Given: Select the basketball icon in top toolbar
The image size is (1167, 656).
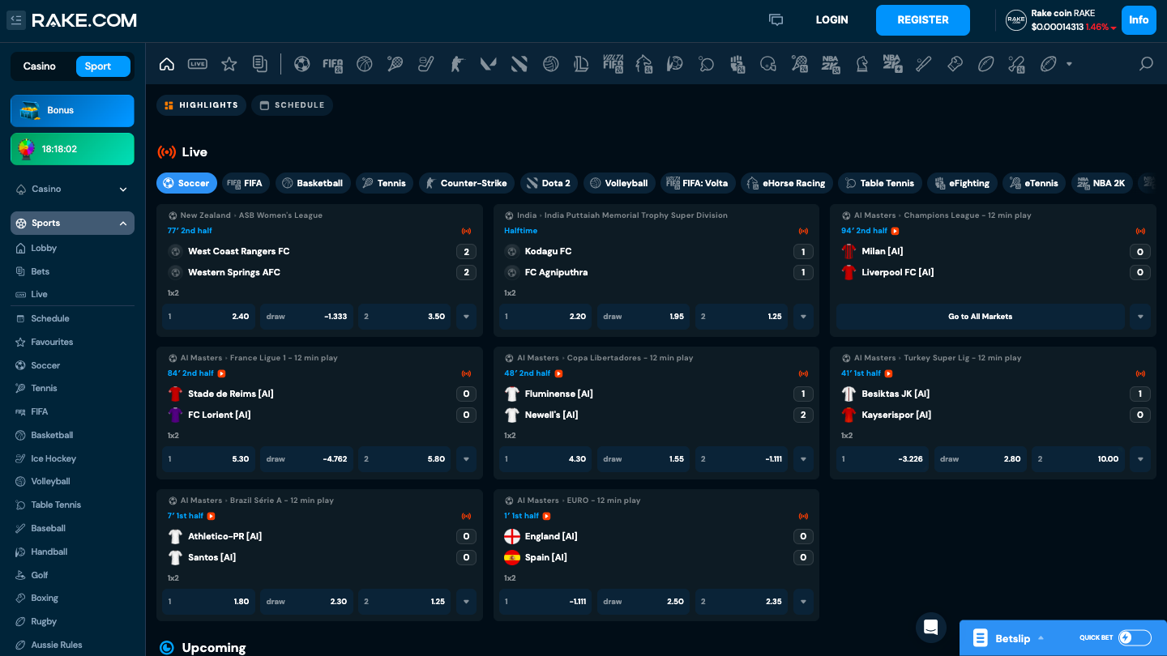Looking at the screenshot, I should (x=365, y=64).
